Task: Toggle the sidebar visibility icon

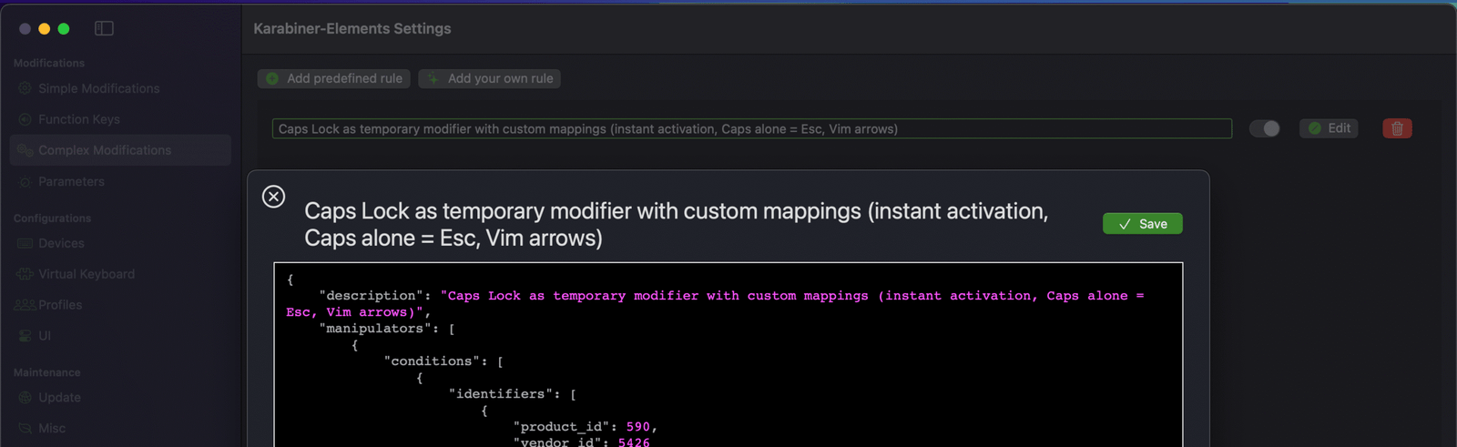Action: pyautogui.click(x=104, y=28)
